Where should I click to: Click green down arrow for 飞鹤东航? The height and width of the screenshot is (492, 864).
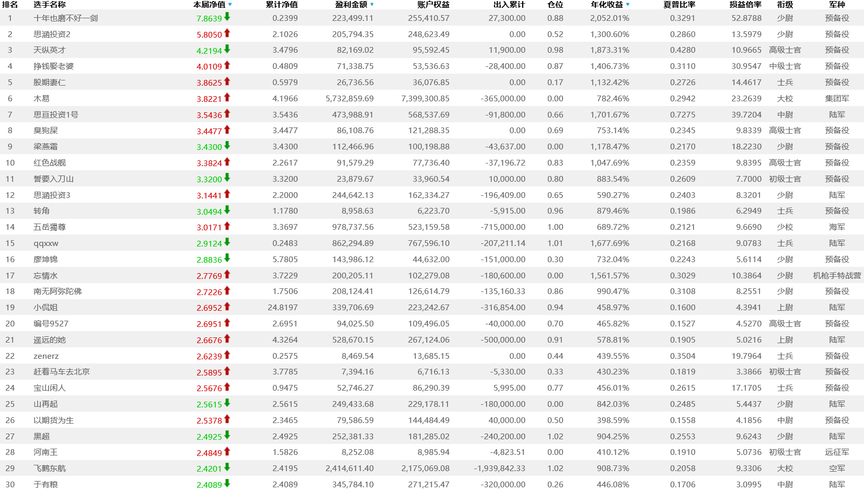227,467
